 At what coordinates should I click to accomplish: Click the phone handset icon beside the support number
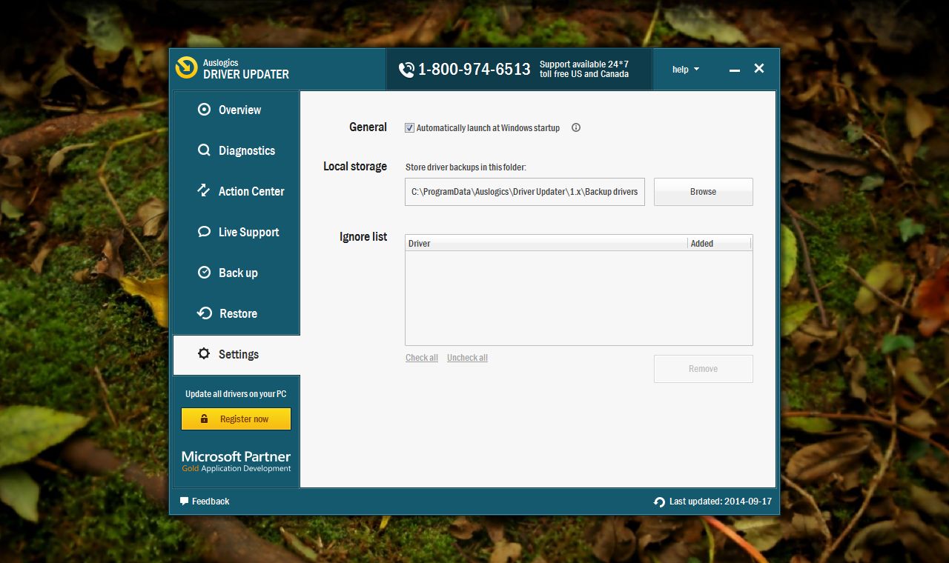pos(406,70)
